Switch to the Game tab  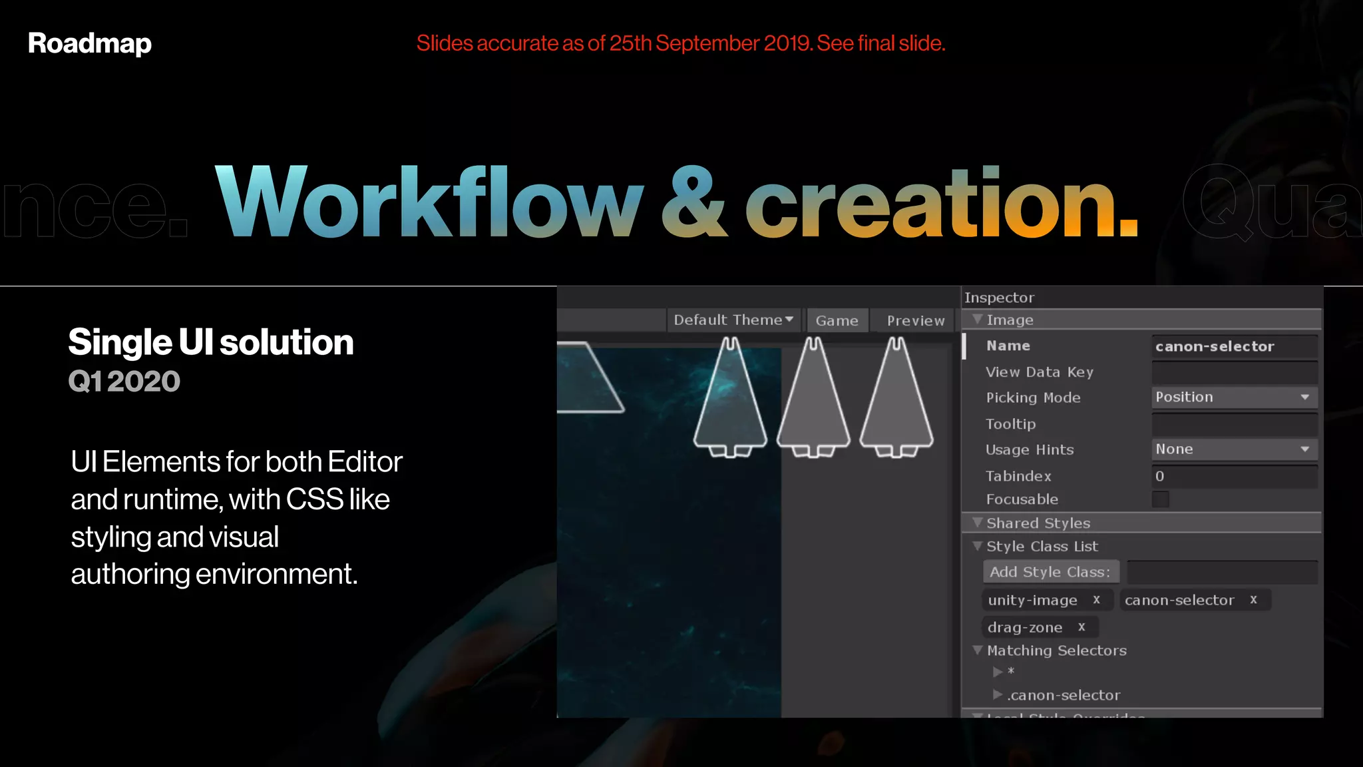pos(837,321)
